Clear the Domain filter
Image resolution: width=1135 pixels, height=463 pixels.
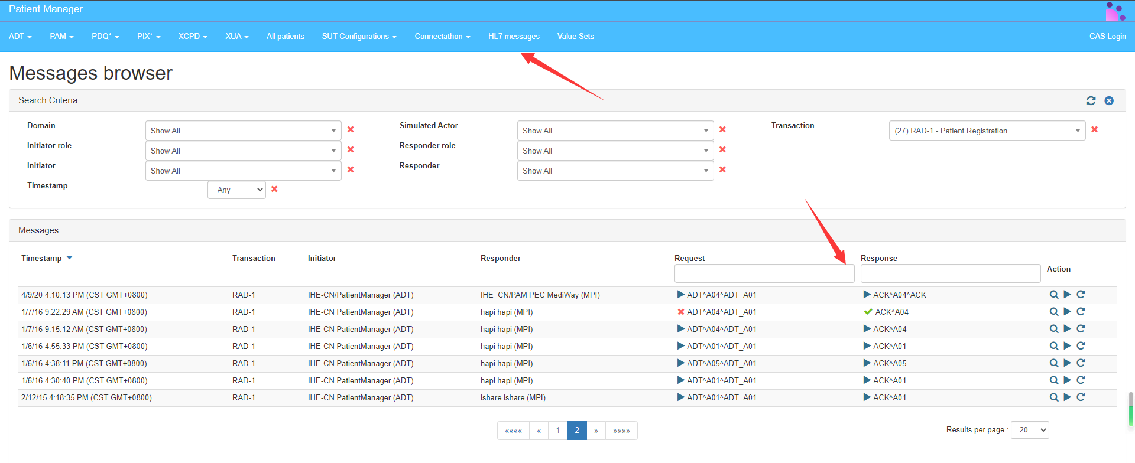pos(351,129)
